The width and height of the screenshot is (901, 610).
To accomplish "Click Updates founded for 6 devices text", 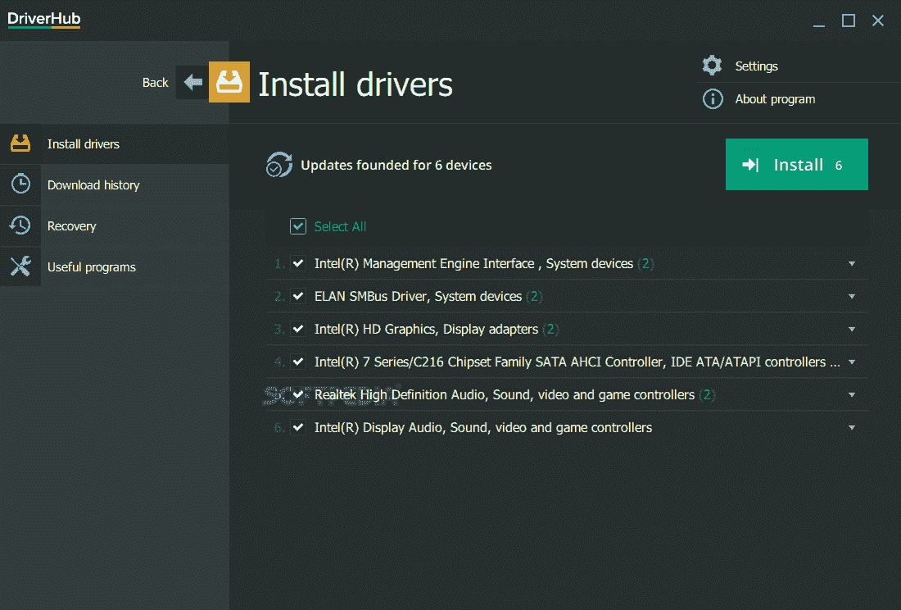I will tap(396, 165).
